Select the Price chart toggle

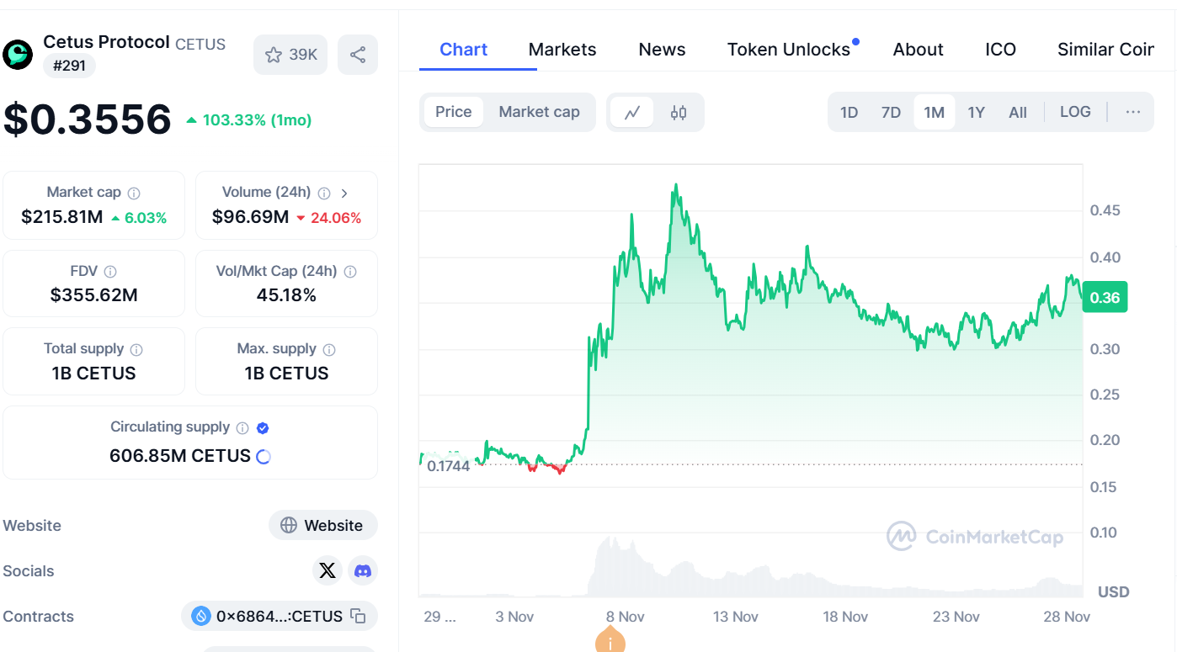click(x=454, y=112)
